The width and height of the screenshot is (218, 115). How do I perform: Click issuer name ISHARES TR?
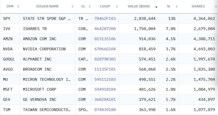35,29
